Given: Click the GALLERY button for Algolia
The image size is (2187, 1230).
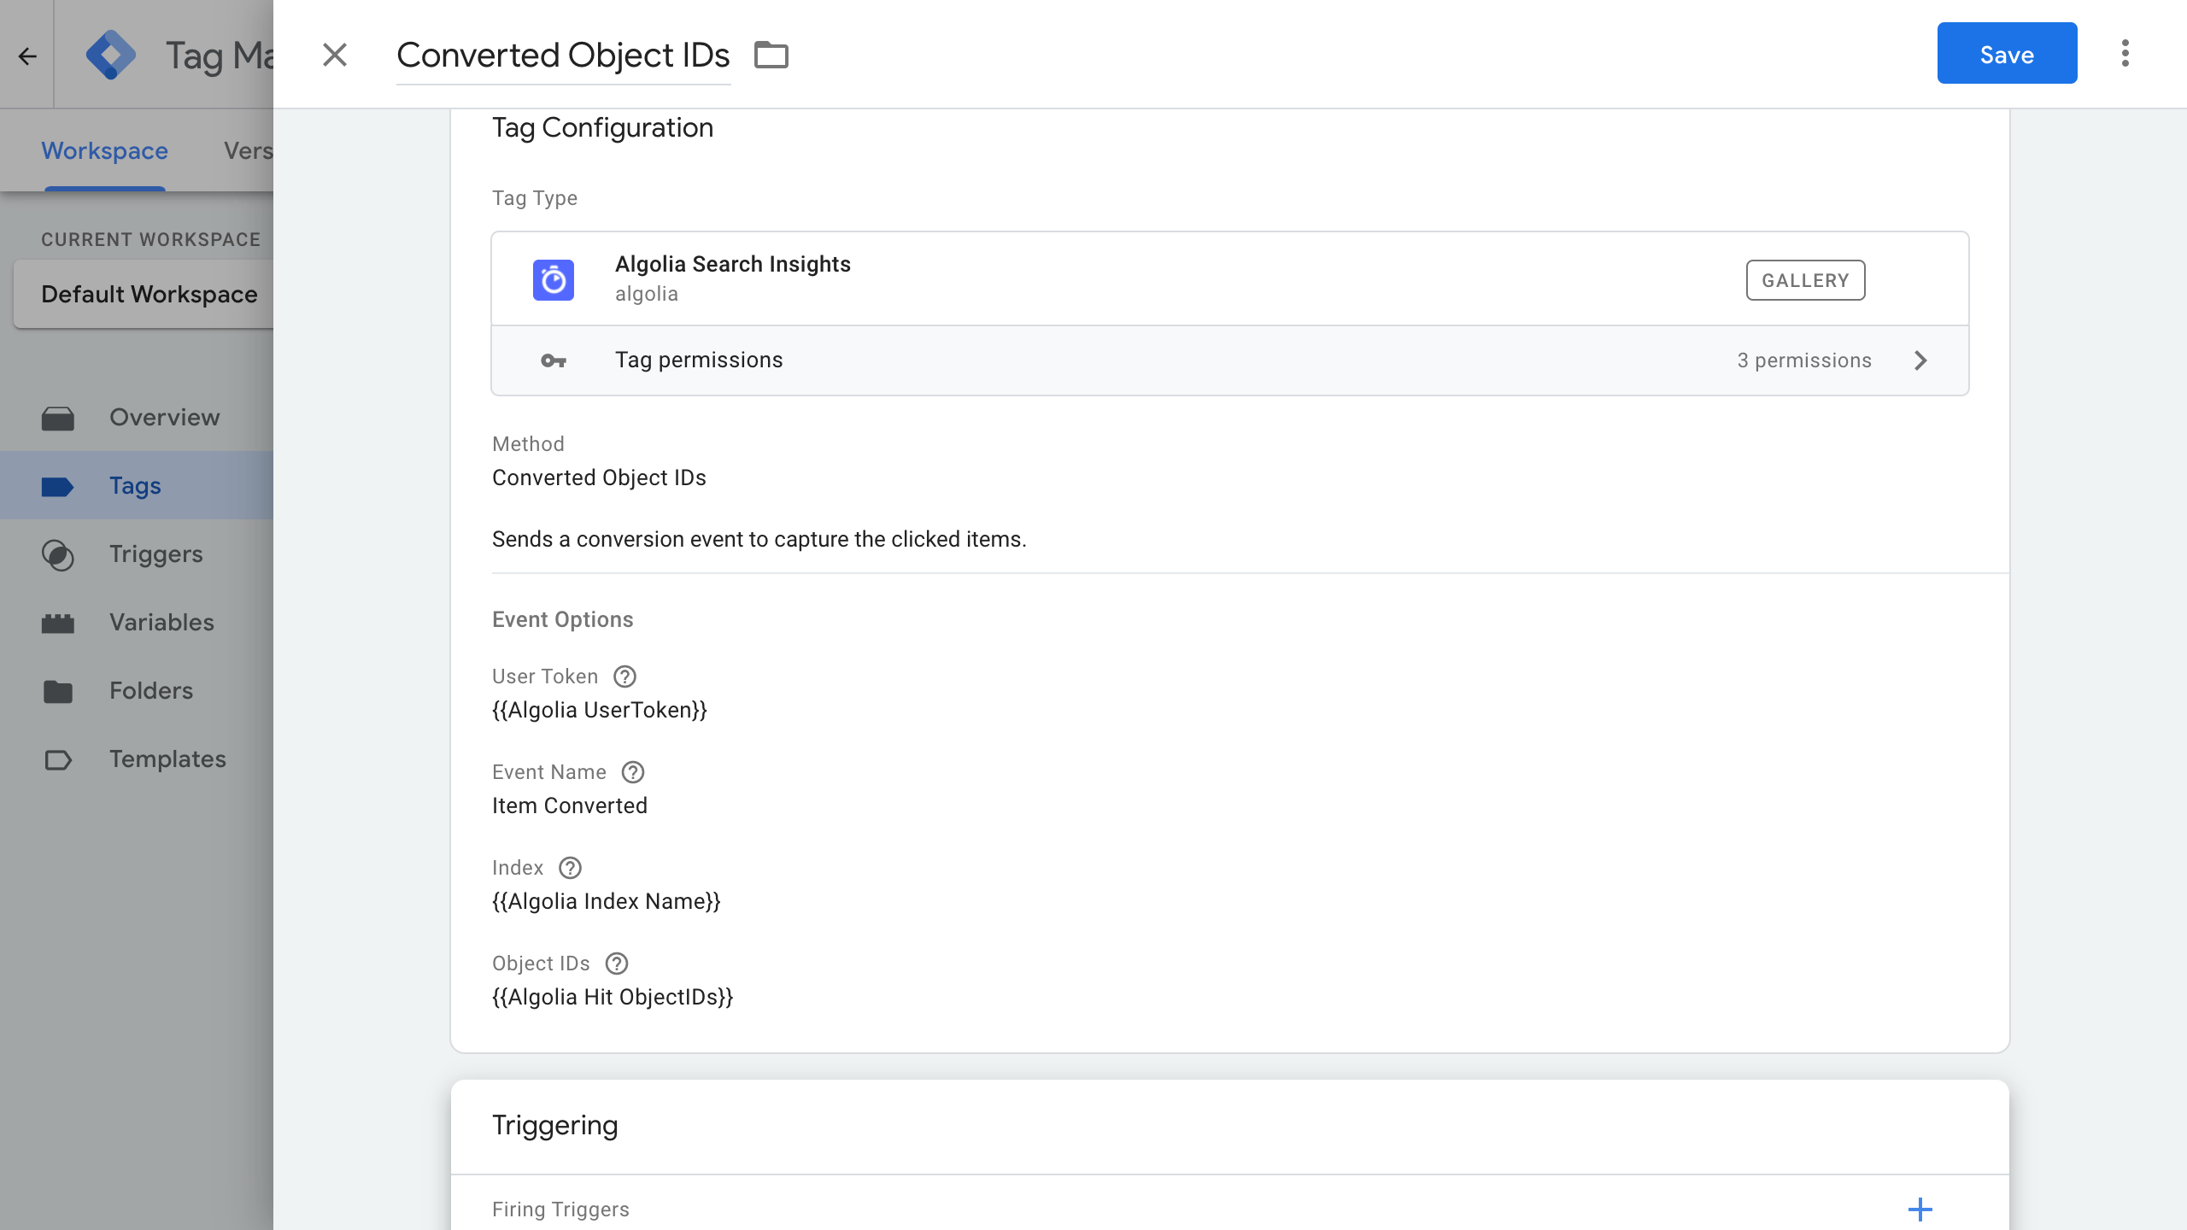Looking at the screenshot, I should pos(1804,279).
